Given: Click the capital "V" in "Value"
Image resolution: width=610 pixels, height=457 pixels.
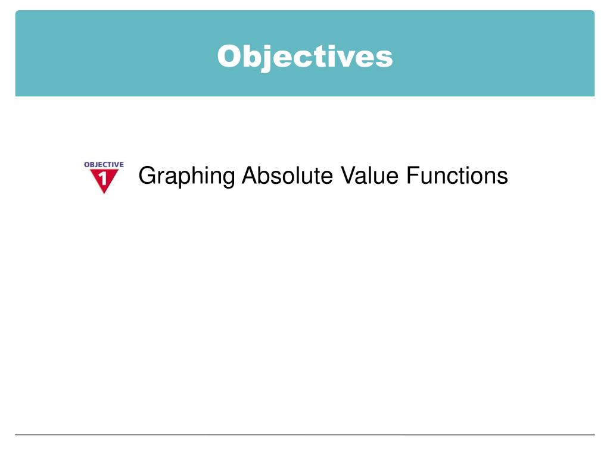Looking at the screenshot, I should pyautogui.click(x=348, y=176).
